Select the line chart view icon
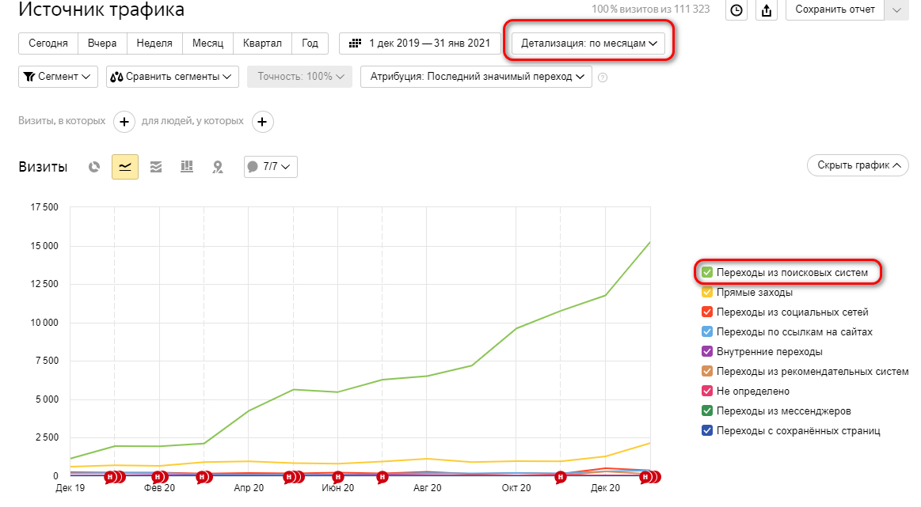The image size is (921, 507). click(x=125, y=167)
